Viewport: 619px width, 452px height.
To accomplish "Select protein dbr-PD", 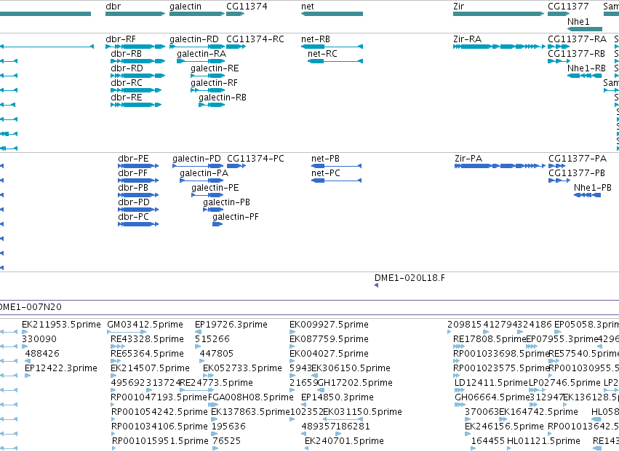I will (x=138, y=210).
